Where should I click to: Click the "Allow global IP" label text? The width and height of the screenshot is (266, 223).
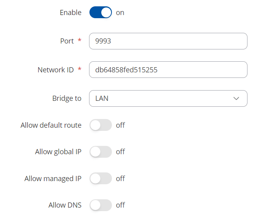tap(58, 152)
